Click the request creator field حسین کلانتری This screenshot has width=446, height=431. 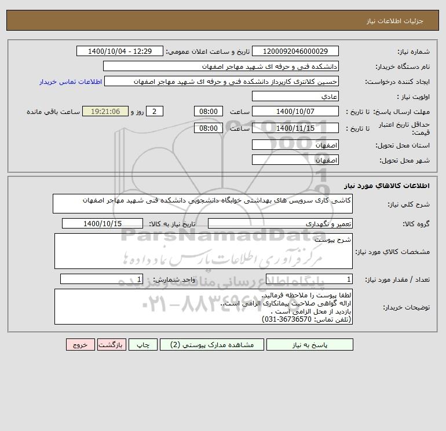(x=222, y=81)
